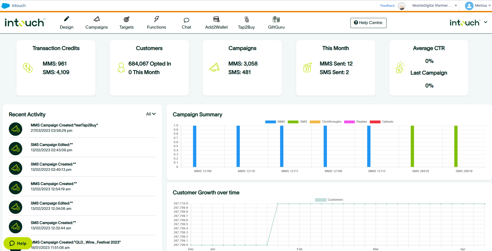Toggle Customers series in growth chart legend
This screenshot has height=251, width=492.
pyautogui.click(x=321, y=200)
